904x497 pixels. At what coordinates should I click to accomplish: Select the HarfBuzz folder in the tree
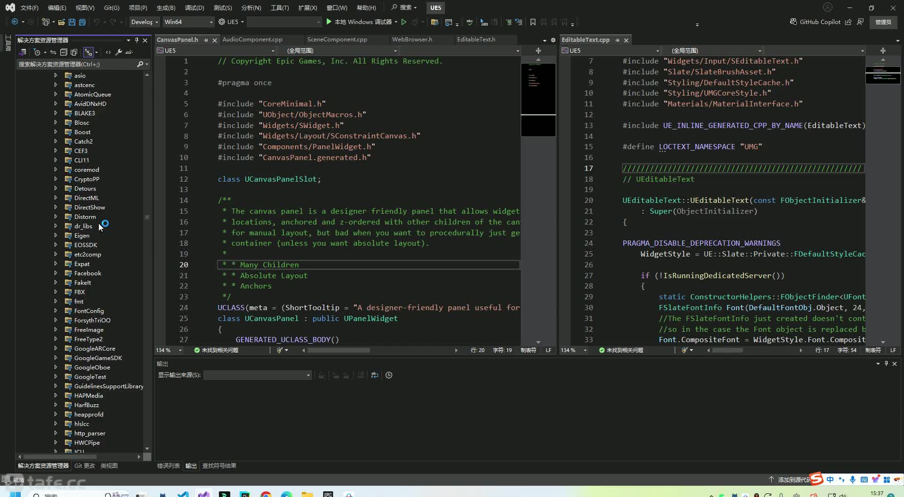pos(86,405)
